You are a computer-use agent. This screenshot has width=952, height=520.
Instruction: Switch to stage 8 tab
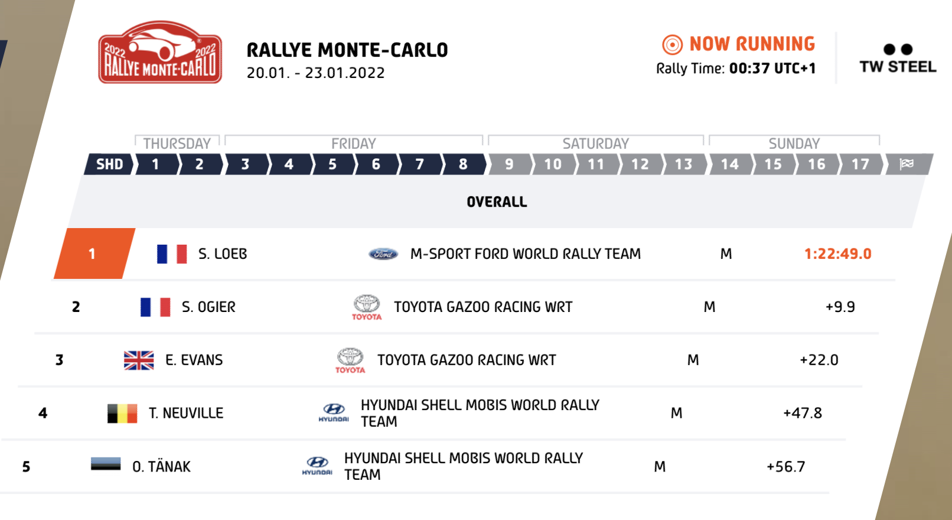point(463,164)
